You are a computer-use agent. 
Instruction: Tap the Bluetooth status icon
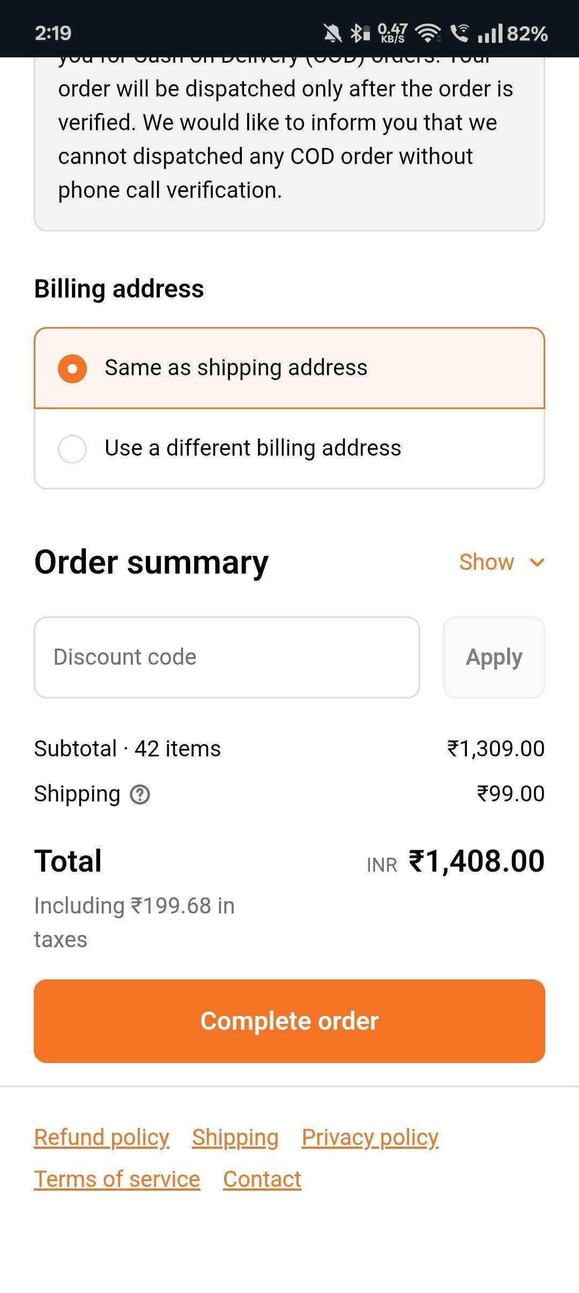coord(360,33)
